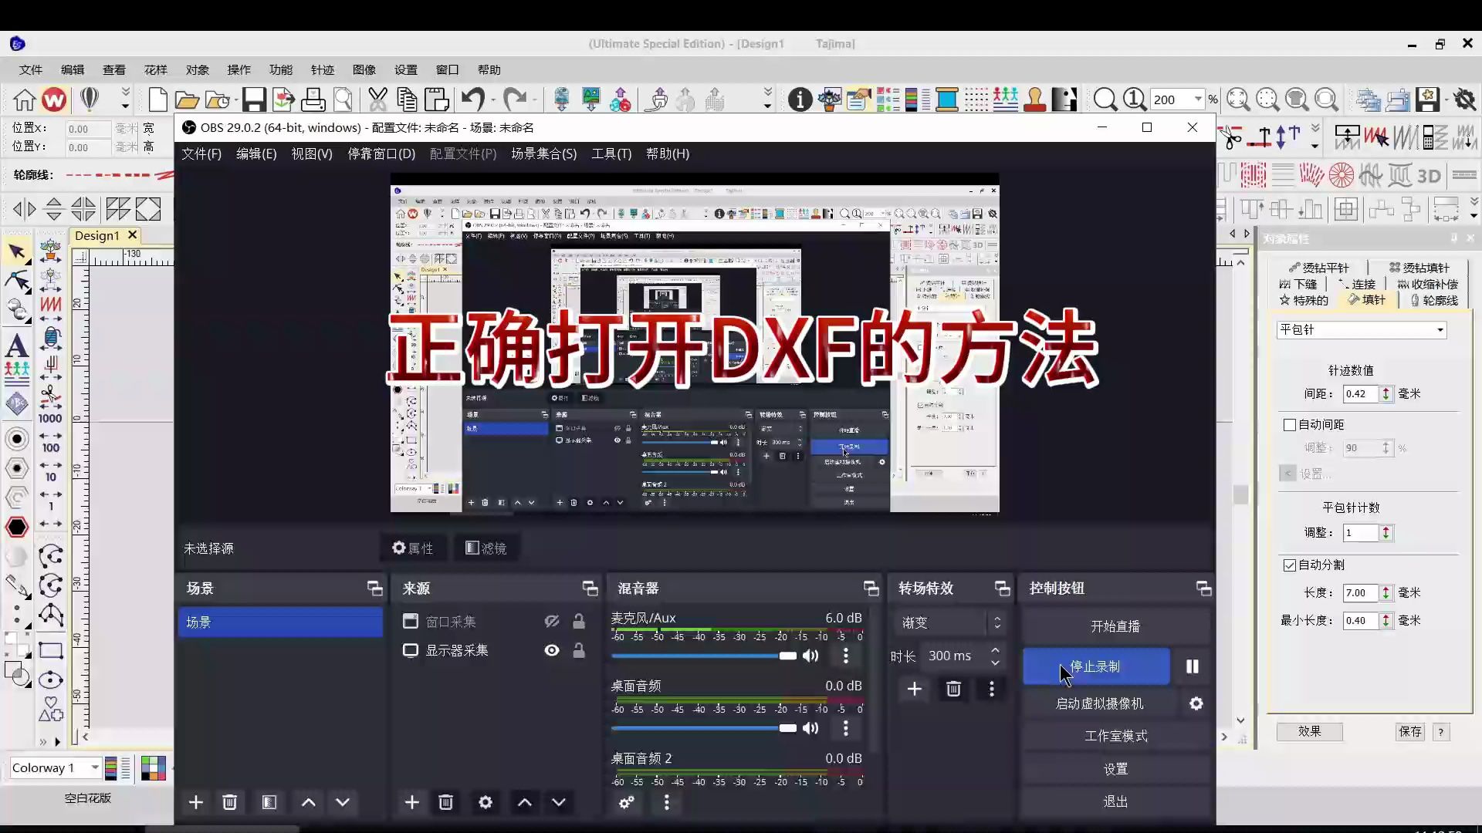1482x833 pixels.
Task: Open scene filters icon in scenes panel
Action: pos(269,802)
